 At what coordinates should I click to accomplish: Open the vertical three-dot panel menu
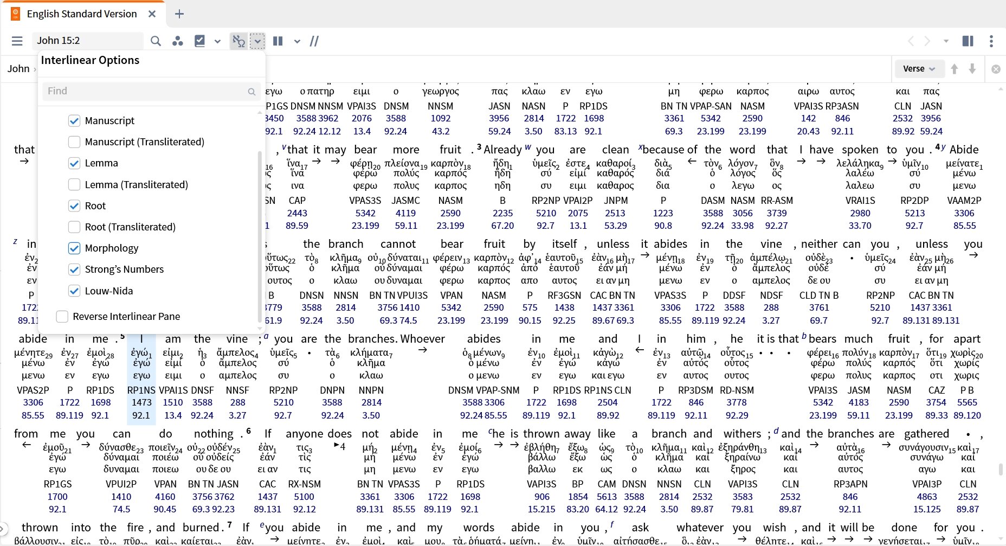click(991, 41)
